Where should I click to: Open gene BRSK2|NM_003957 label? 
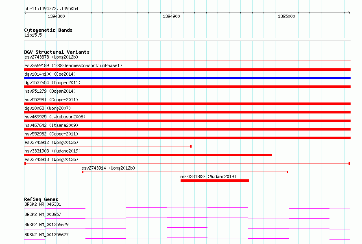pos(43,214)
